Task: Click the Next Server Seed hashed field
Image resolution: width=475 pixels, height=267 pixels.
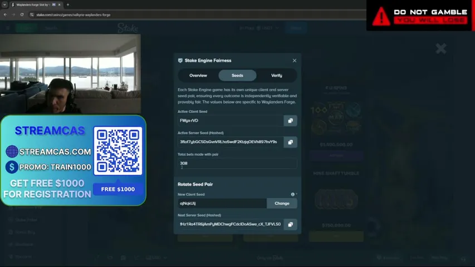Action: pyautogui.click(x=231, y=224)
